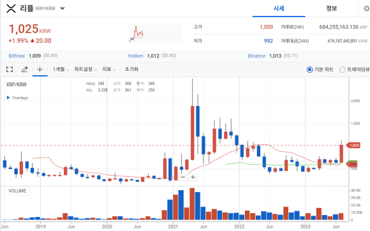
Task: Zoom out chart with minus button
Action: 183,177
